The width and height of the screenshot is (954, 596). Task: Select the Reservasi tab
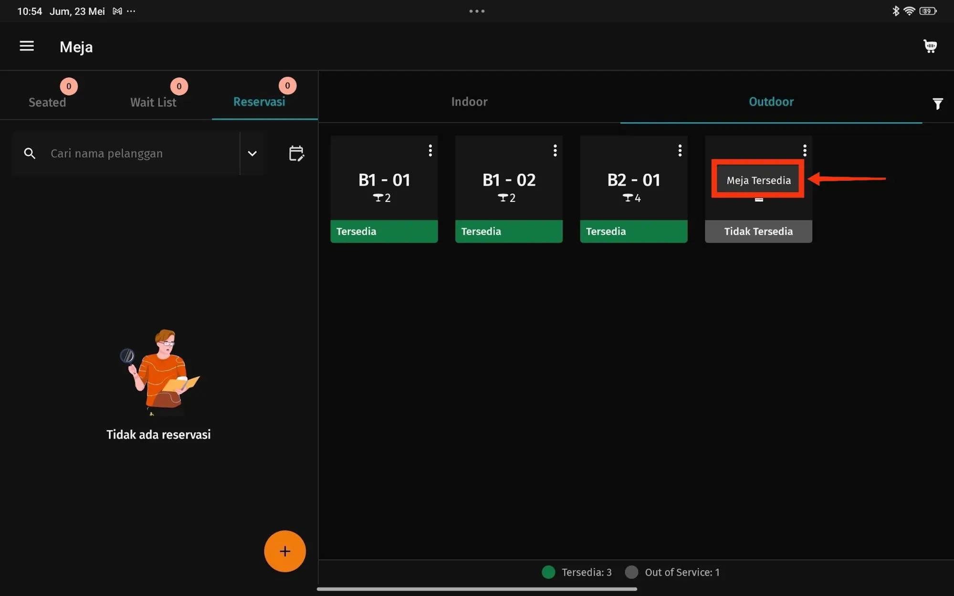pyautogui.click(x=259, y=102)
